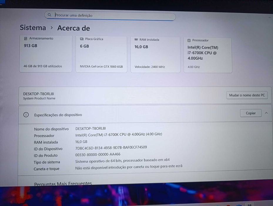Click 'System Product Name' label
This screenshot has height=206, width=273.
[39, 98]
